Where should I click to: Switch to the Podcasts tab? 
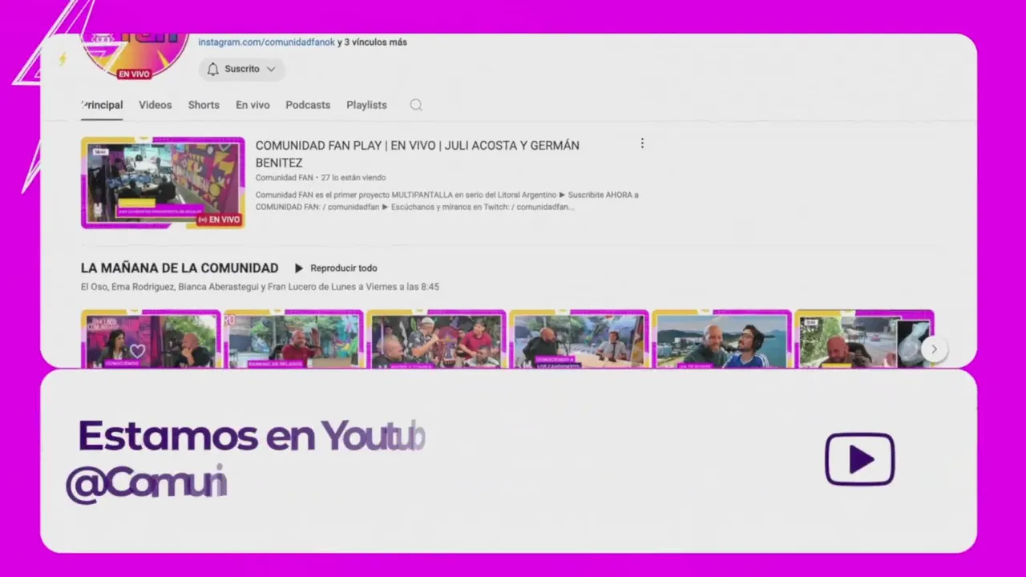point(308,105)
